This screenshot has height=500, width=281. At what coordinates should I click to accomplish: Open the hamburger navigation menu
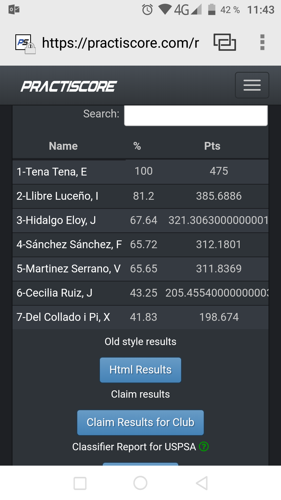[252, 85]
